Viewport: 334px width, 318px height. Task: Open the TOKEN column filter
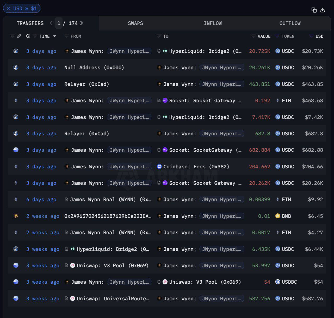tap(277, 36)
